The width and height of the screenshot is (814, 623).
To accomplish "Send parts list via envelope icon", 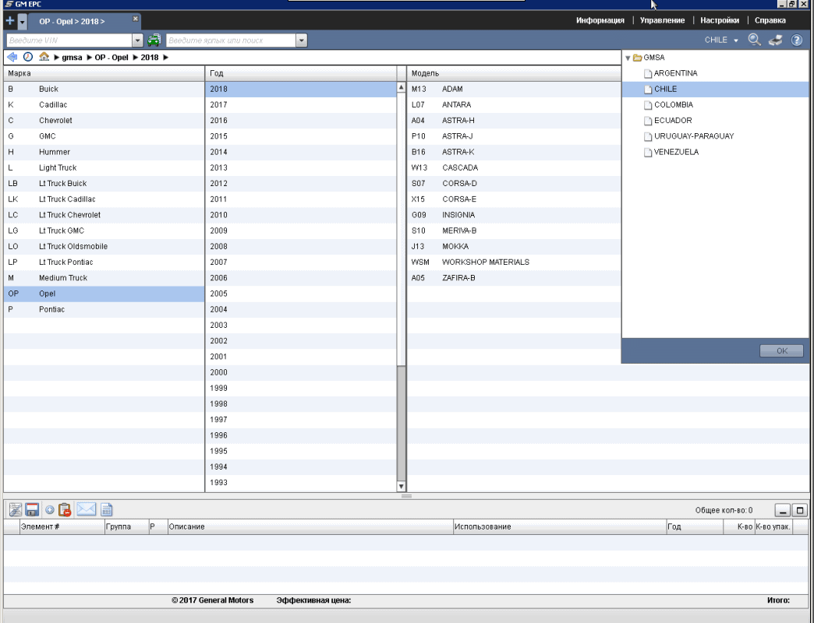I will click(x=86, y=509).
